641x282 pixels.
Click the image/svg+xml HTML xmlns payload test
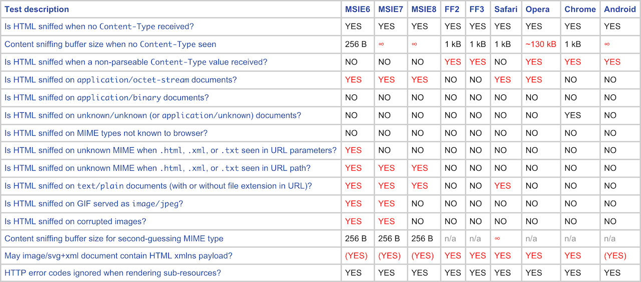(x=118, y=256)
